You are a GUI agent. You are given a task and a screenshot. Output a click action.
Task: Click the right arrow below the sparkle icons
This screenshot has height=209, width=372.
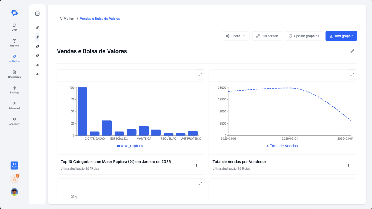37,74
